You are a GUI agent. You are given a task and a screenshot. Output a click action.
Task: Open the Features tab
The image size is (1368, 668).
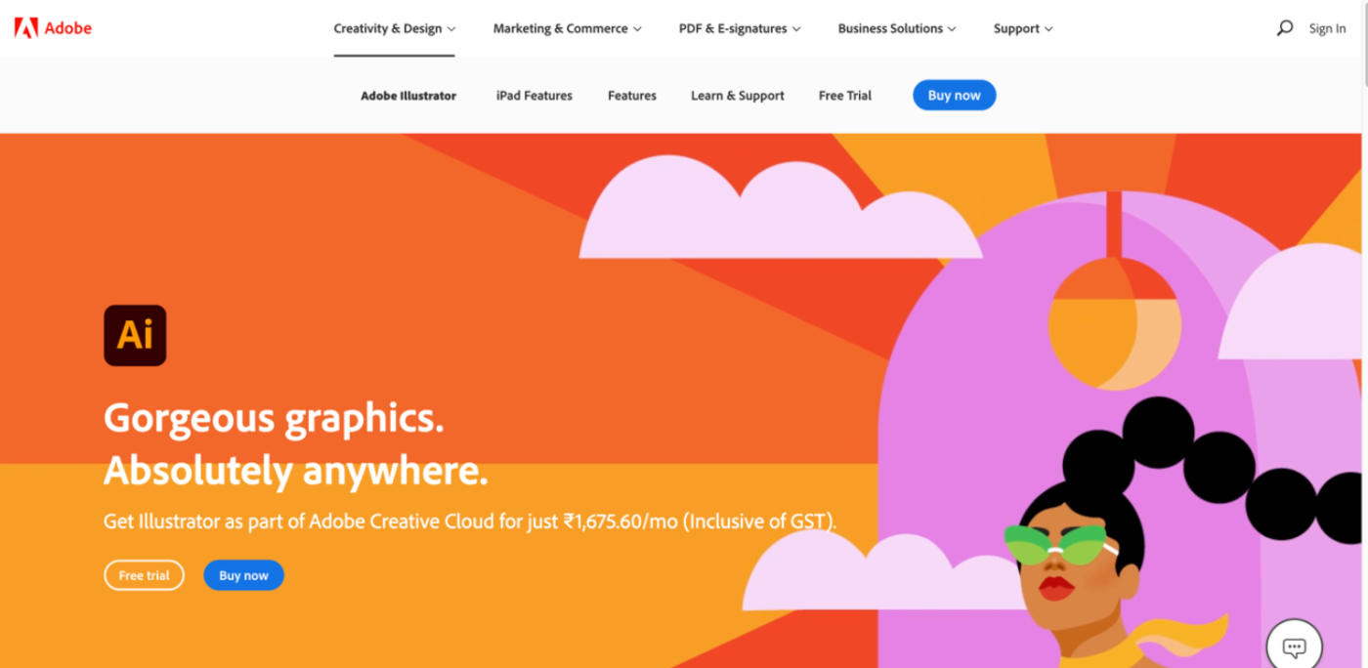[x=632, y=96]
